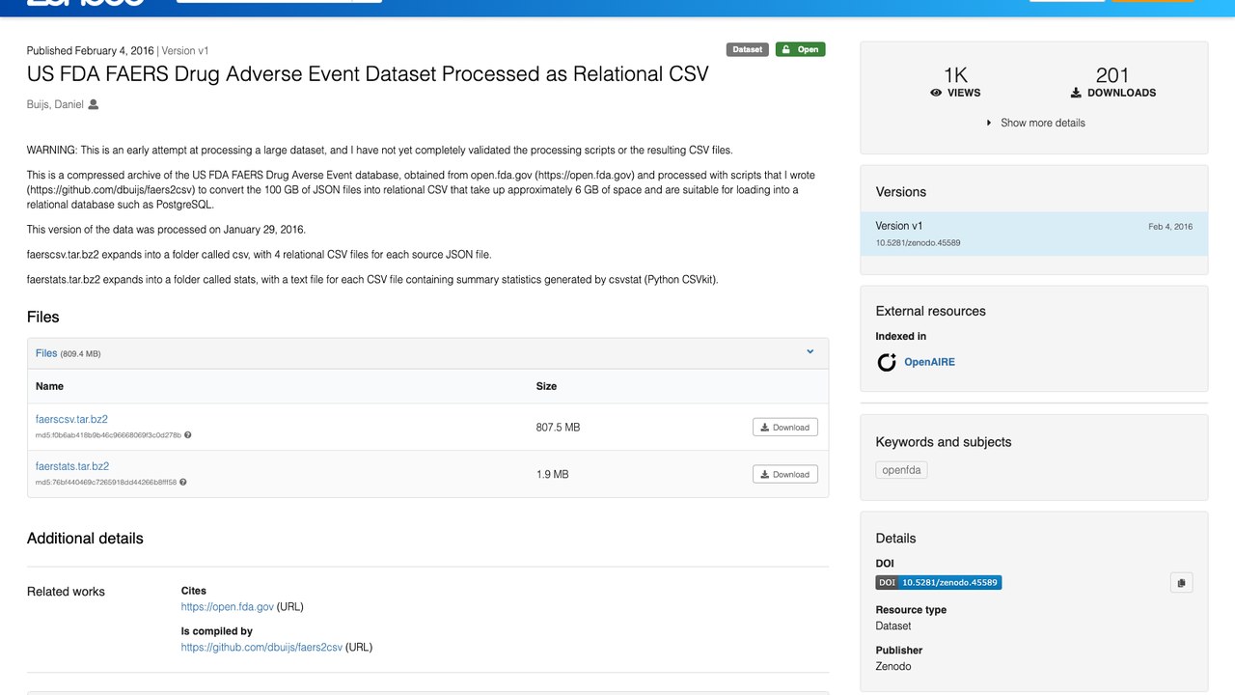Click the help icon after faerstats md5 checksum
The image size is (1235, 695).
pyautogui.click(x=182, y=483)
